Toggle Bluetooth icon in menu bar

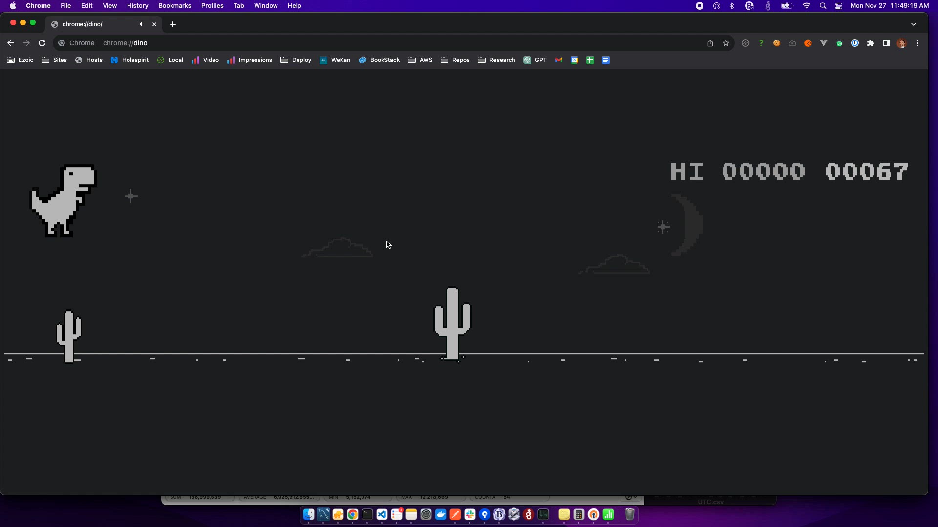(732, 6)
